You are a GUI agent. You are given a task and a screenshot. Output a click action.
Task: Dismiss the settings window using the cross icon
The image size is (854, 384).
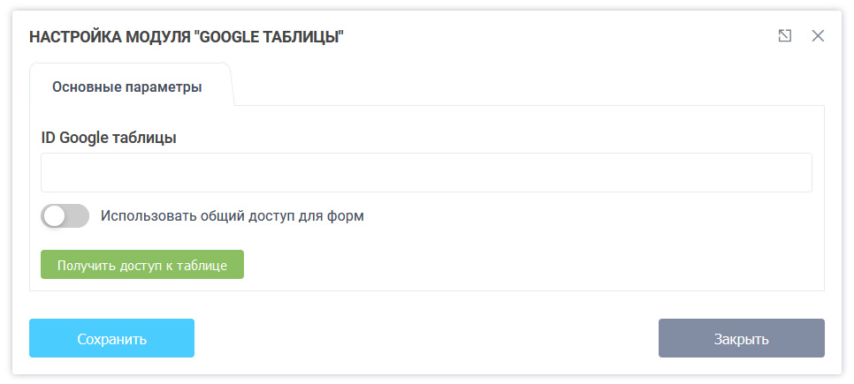point(818,35)
